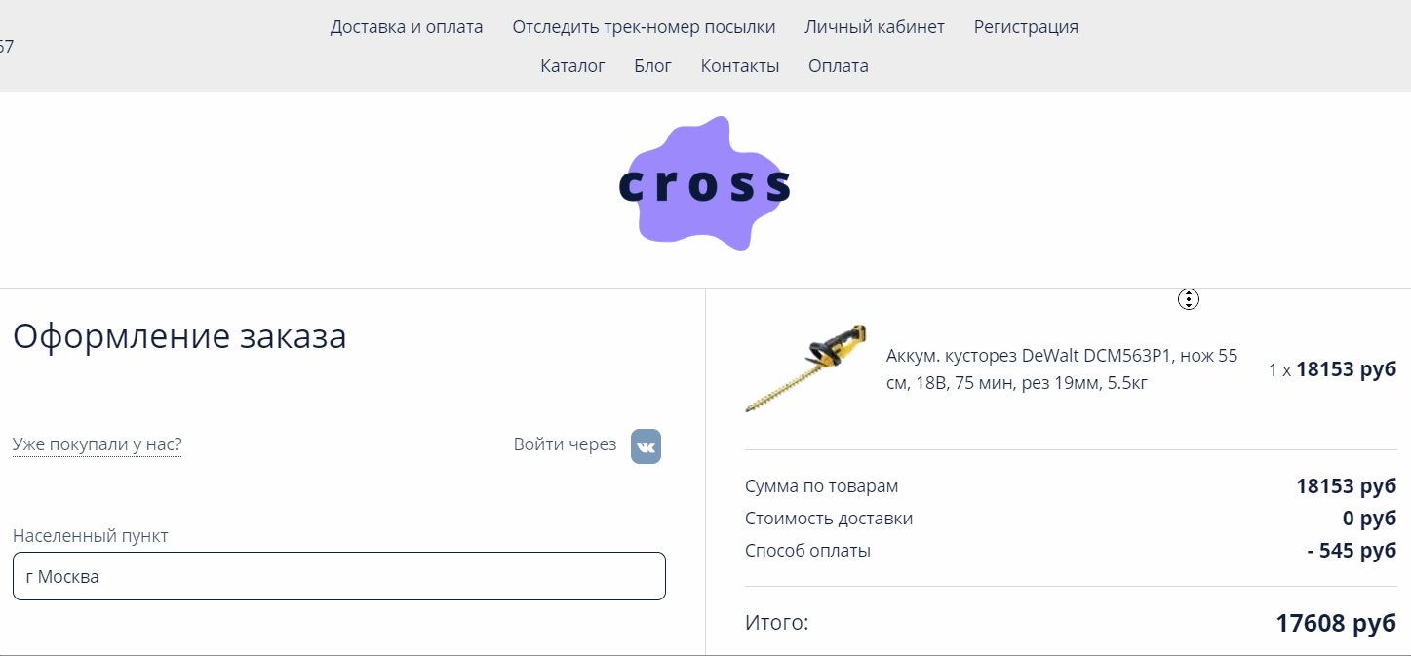1411x656 pixels.
Task: Select the Оплата menu item
Action: (839, 66)
